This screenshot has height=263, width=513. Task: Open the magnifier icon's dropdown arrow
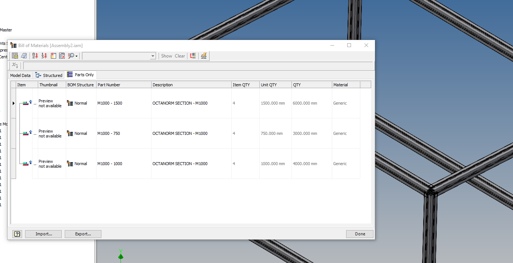click(x=76, y=55)
